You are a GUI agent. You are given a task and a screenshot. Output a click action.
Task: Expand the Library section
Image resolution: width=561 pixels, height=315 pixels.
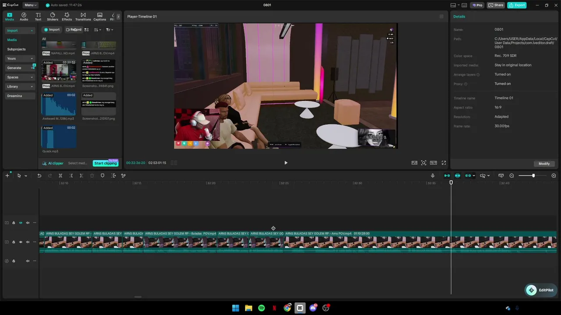click(x=20, y=87)
